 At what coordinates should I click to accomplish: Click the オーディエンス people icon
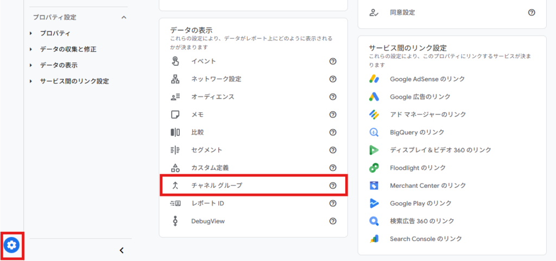[x=175, y=97]
